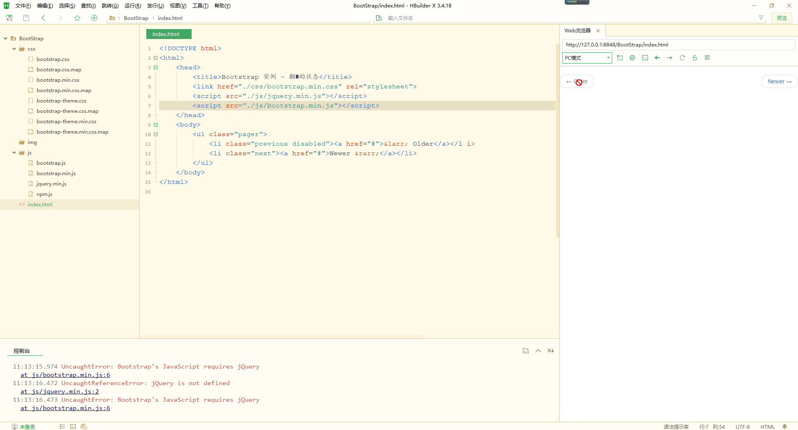This screenshot has width=798, height=430.
Task: Click the console export icon
Action: [x=526, y=351]
